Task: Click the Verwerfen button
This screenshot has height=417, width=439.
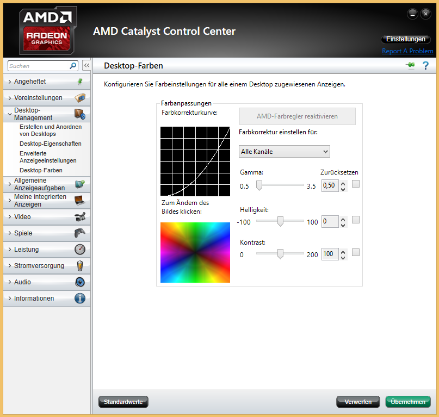Action: (x=358, y=402)
